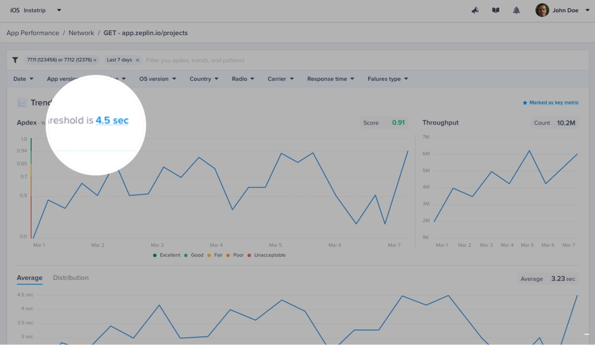
Task: Navigate to Network breadcrumb
Action: 81,33
